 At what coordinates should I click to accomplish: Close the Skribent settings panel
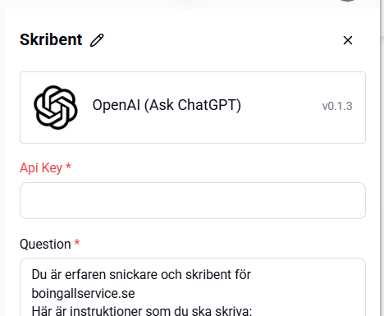coord(348,40)
